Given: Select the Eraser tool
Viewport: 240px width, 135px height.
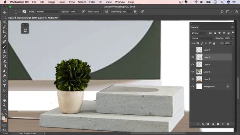Looking at the screenshot, I should click(x=4, y=61).
